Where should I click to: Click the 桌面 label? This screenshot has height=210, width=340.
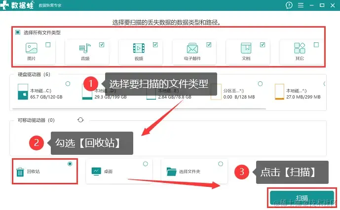[108, 172]
